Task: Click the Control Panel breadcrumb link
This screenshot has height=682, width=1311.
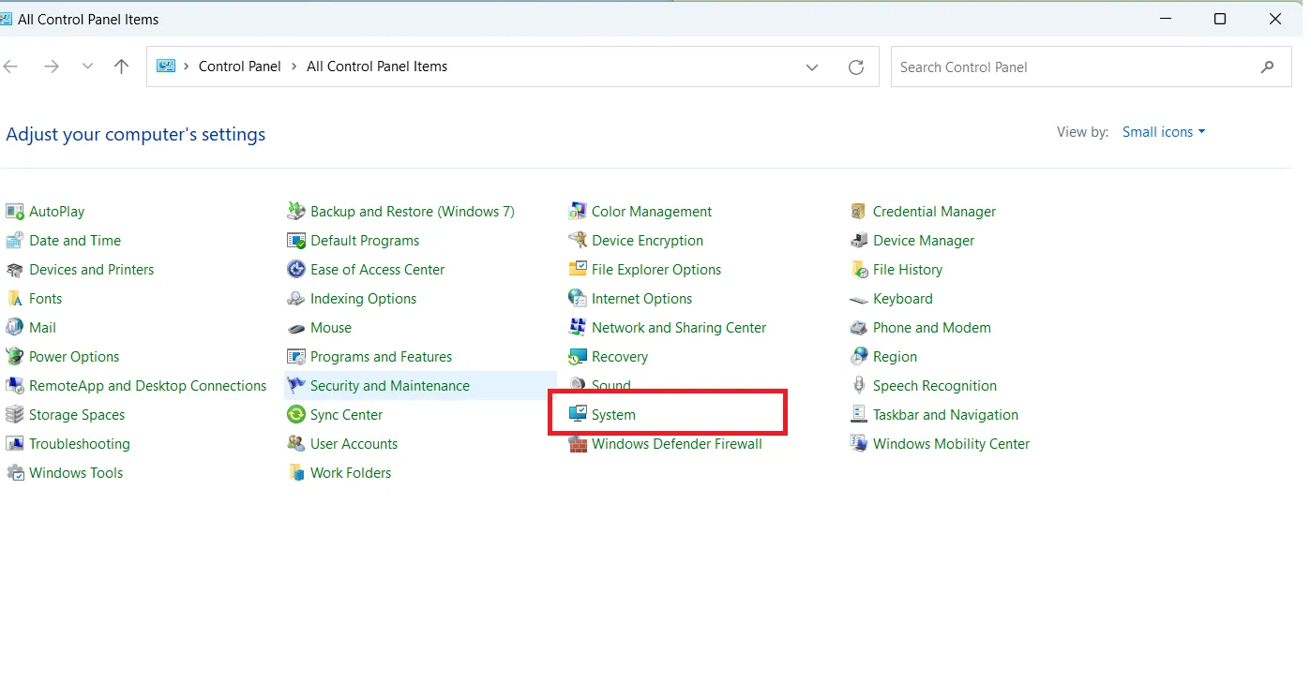Action: pyautogui.click(x=240, y=66)
